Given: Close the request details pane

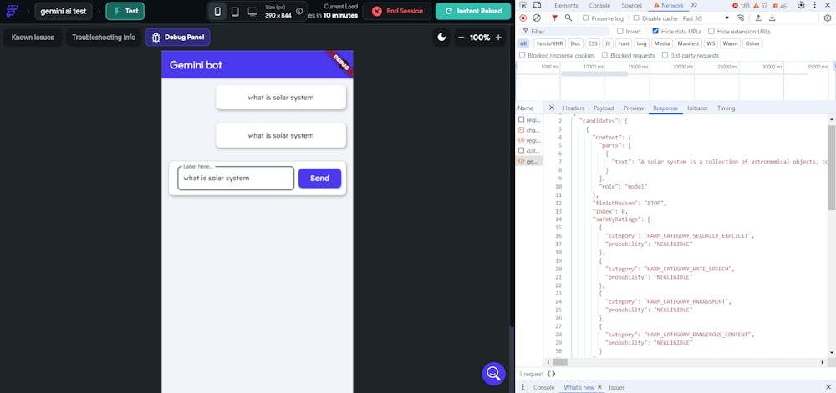Looking at the screenshot, I should click(552, 108).
